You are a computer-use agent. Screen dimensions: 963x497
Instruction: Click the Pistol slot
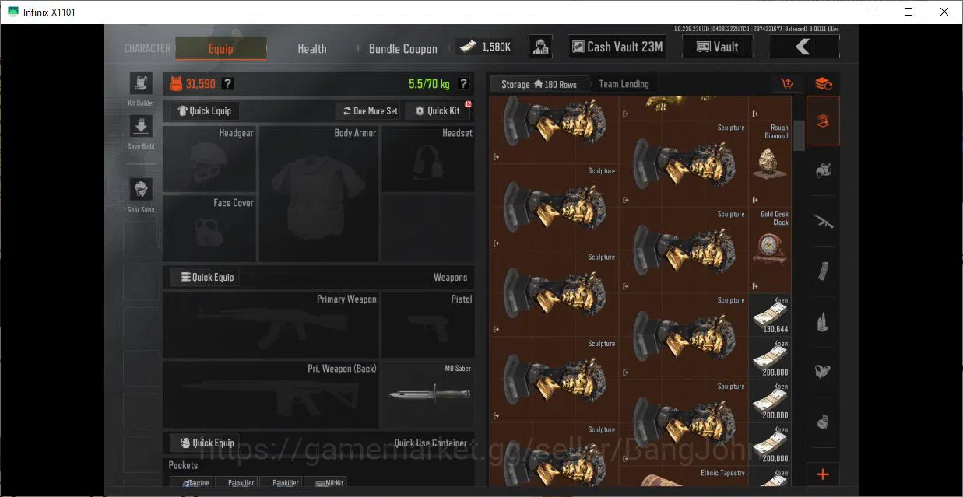pyautogui.click(x=427, y=325)
